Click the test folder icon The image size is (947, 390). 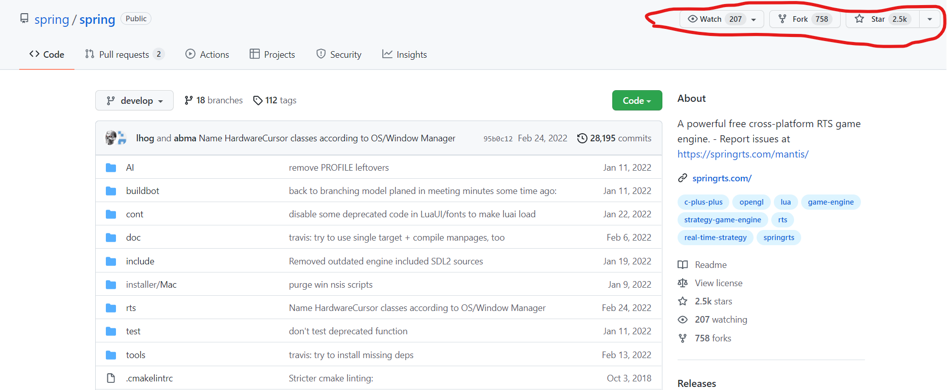pos(111,331)
